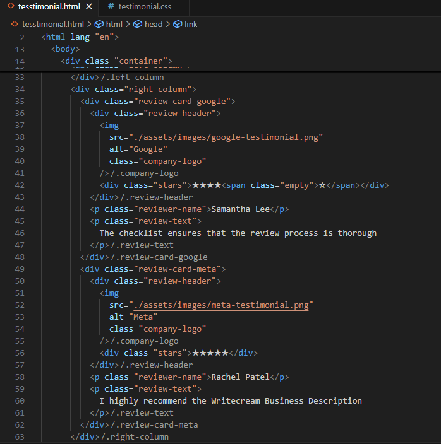Screen dimensions: 441x444
Task: Click review-text paragraph tag on line 59
Action: [146, 389]
